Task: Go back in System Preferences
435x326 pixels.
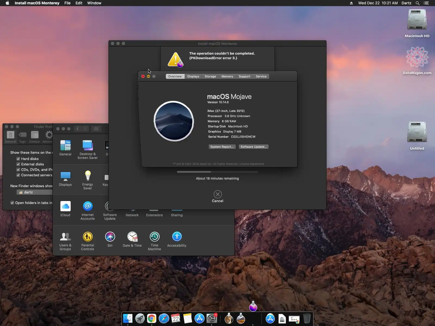Action: point(78,129)
